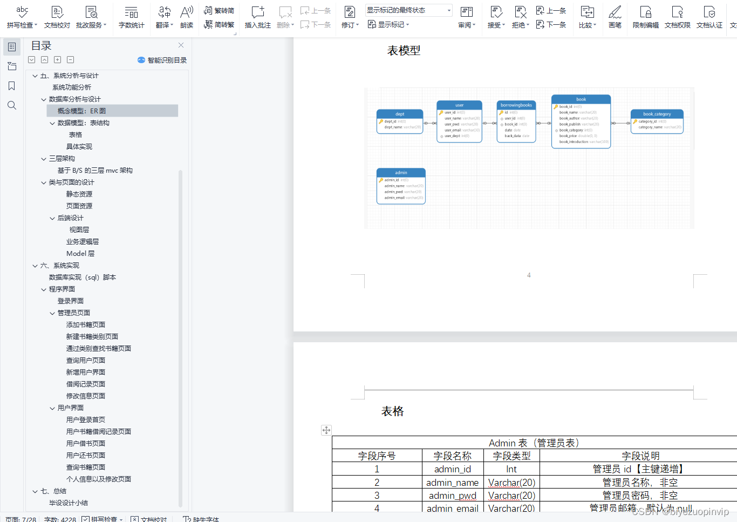This screenshot has height=522, width=737.
Task: Click the expand all (+) outline button
Action: click(x=58, y=60)
